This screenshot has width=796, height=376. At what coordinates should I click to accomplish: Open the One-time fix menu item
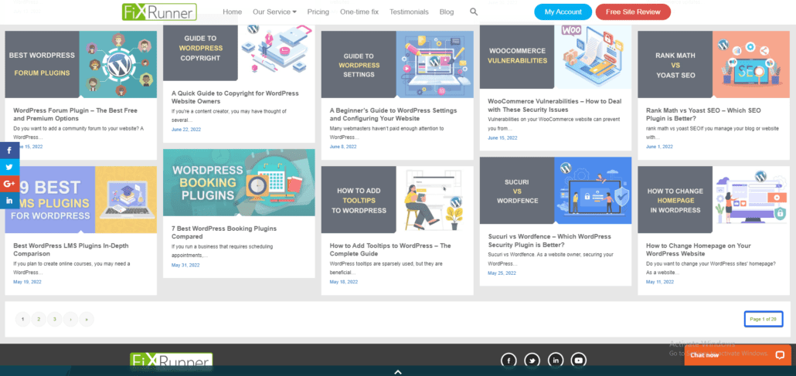pos(359,12)
